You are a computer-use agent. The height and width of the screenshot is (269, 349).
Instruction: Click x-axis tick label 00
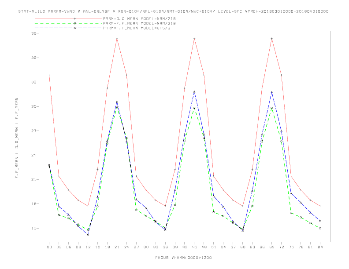[49, 247]
